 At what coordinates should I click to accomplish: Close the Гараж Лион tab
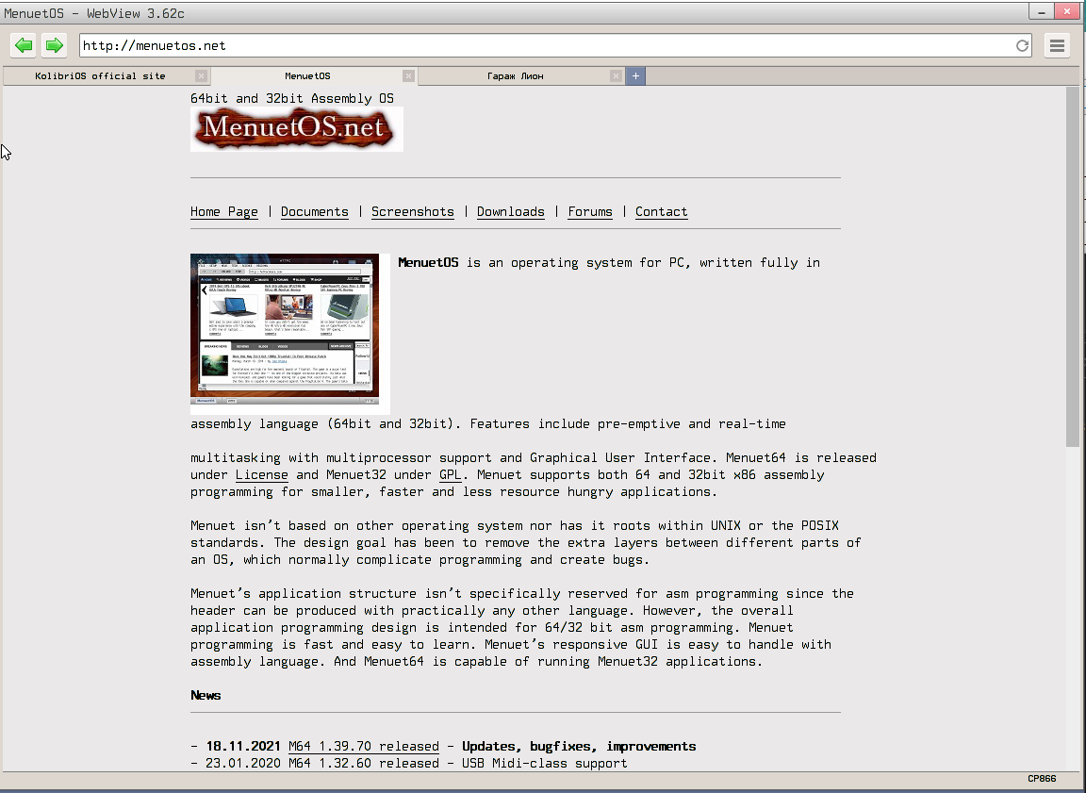616,75
